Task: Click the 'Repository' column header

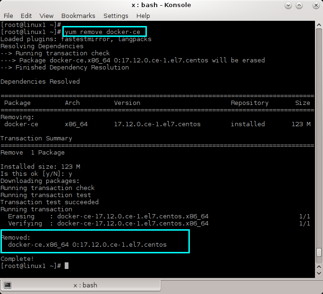Action: coord(250,103)
